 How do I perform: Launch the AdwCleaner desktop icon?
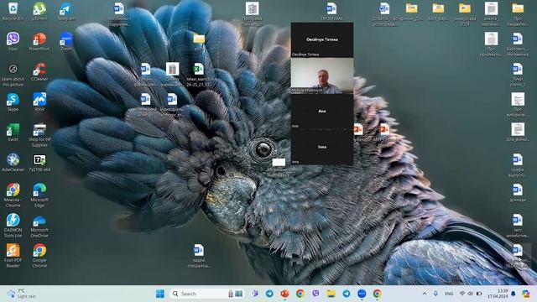[x=13, y=162]
